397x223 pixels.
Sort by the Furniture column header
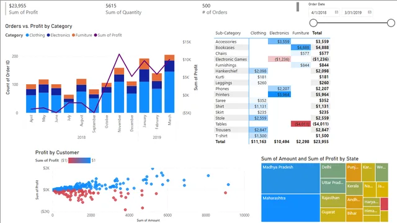click(300, 33)
